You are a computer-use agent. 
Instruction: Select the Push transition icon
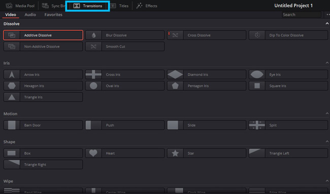[93, 125]
